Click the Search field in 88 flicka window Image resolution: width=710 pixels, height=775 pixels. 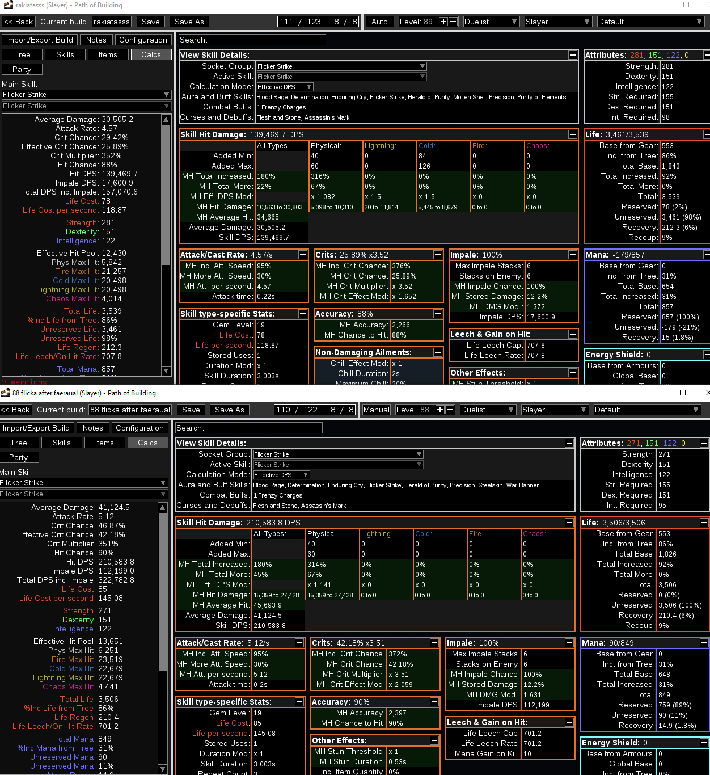(249, 428)
